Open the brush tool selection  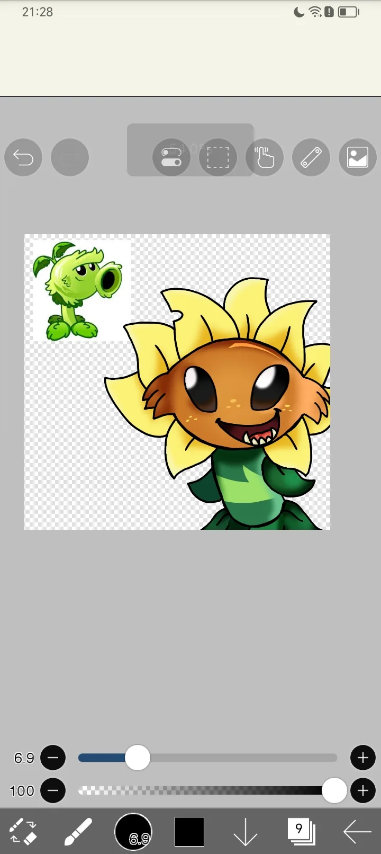click(78, 831)
